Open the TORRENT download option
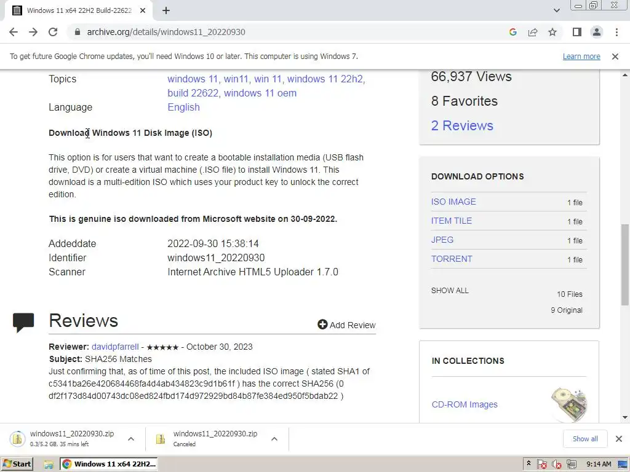Screen dimensions: 630x472 click(x=452, y=259)
